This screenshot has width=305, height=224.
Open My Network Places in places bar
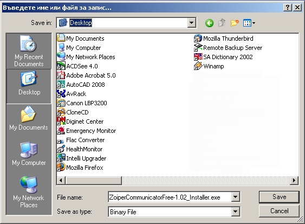29,192
